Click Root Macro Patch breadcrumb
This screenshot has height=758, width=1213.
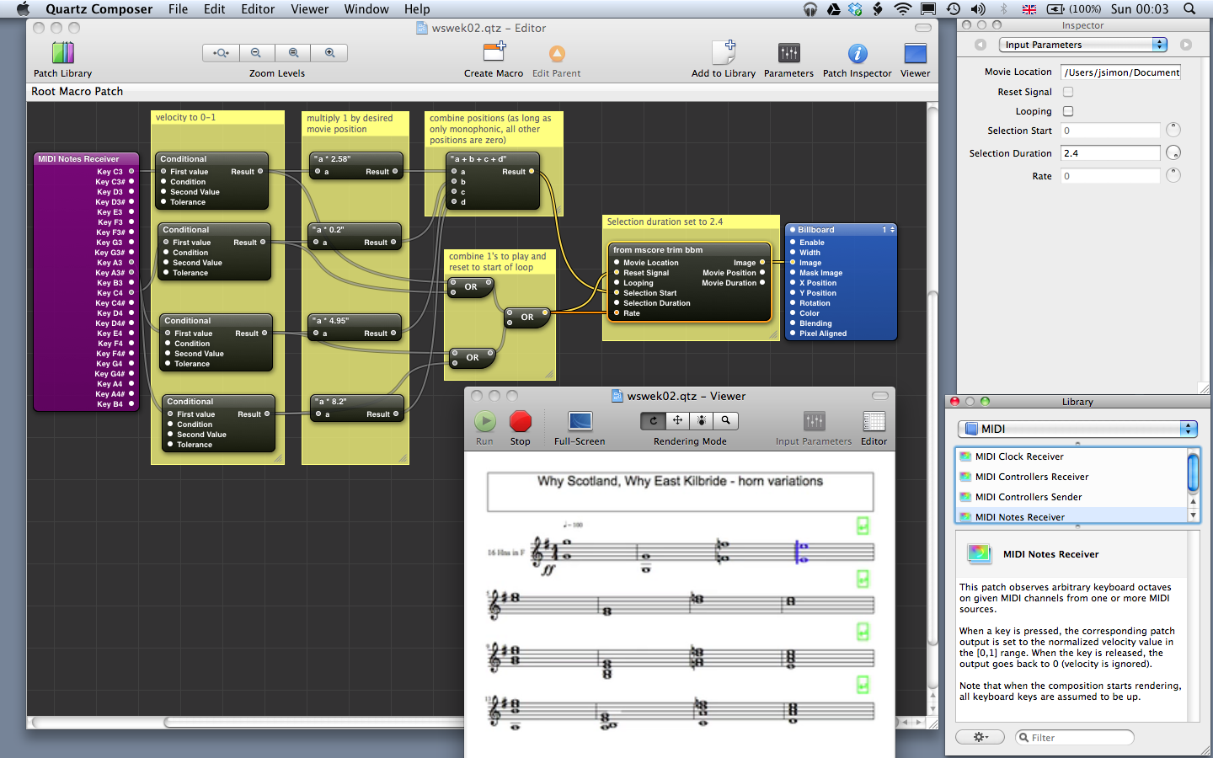pos(77,92)
